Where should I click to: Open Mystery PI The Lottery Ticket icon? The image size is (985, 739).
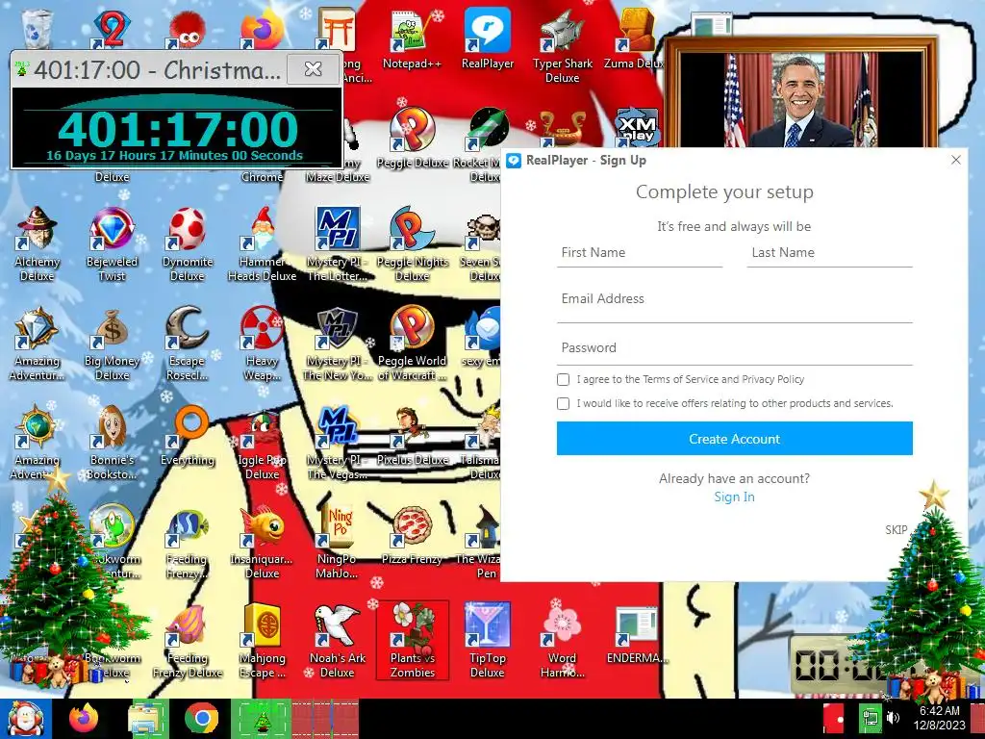pos(337,244)
